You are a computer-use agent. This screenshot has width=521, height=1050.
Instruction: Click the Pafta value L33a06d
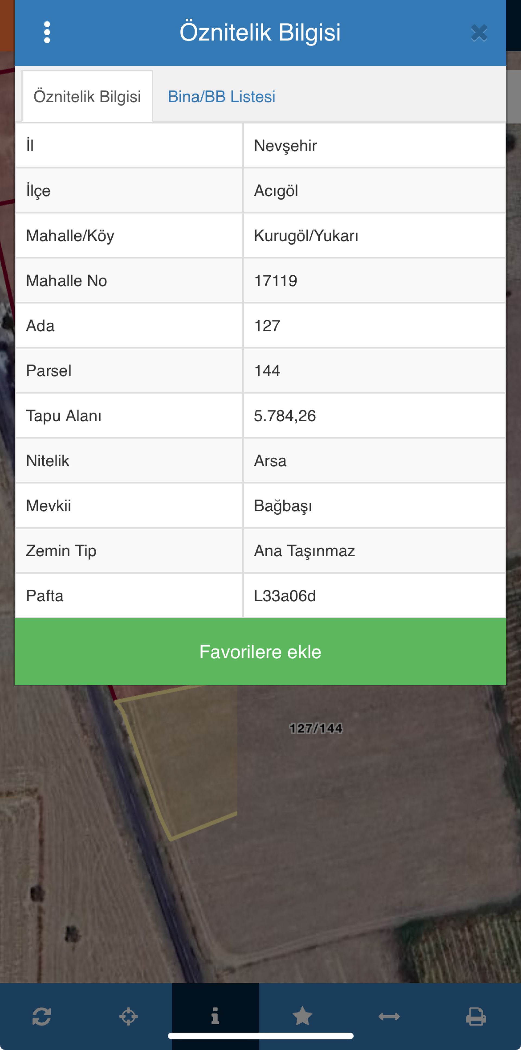pyautogui.click(x=285, y=596)
